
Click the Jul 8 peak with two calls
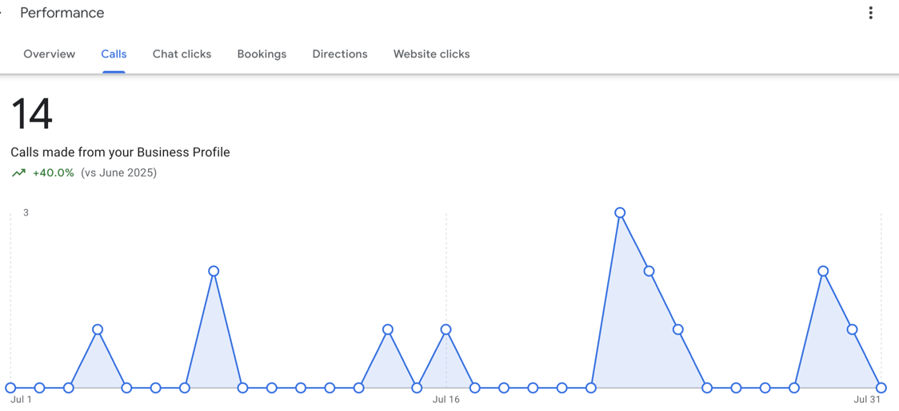click(214, 271)
